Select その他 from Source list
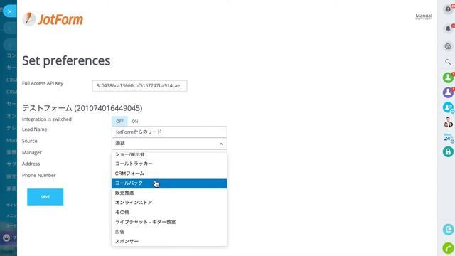This screenshot has height=256, width=455. (x=169, y=212)
